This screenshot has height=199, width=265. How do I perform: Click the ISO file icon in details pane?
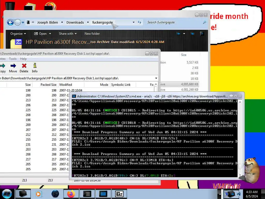[16, 44]
